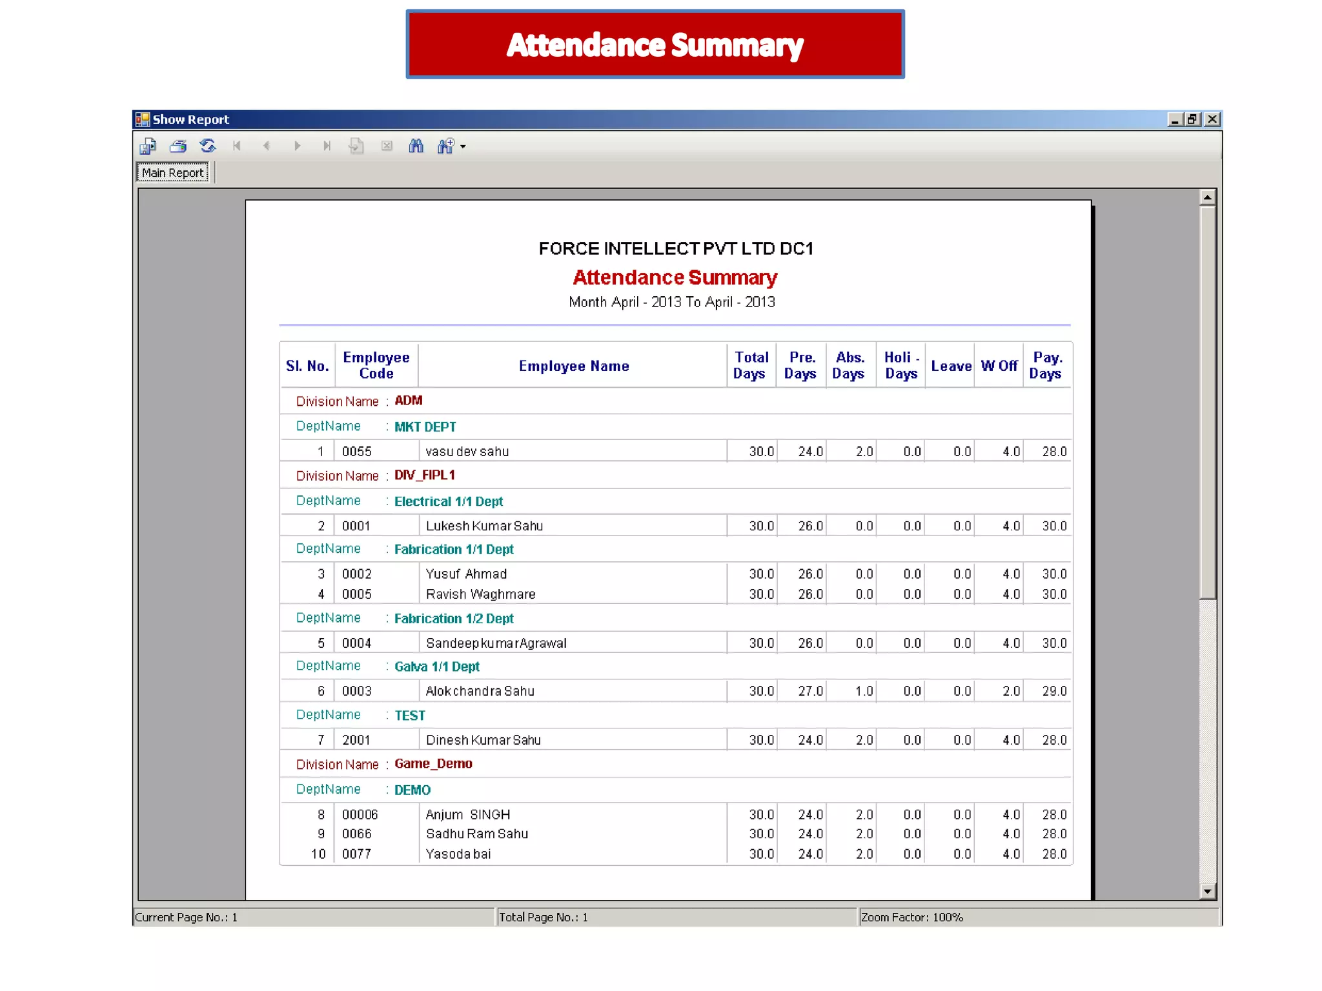
Task: Click the Export Report icon
Action: [148, 146]
